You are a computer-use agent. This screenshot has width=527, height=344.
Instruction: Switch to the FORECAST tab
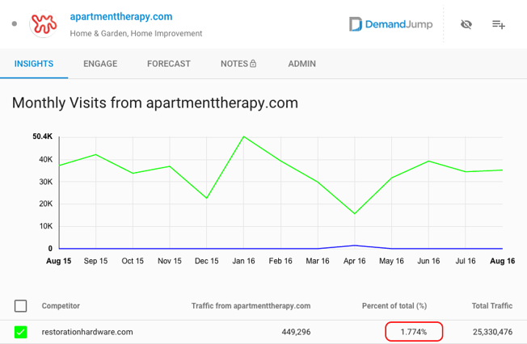(169, 64)
